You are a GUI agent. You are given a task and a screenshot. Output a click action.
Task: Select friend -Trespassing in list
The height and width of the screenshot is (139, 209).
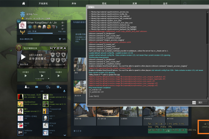[54, 111]
